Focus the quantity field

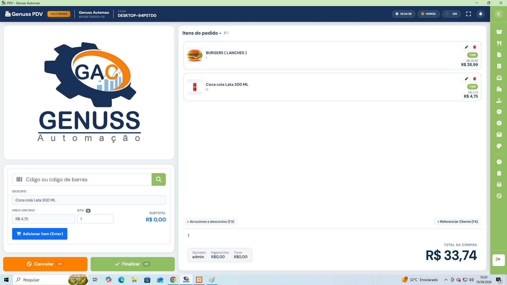[95, 219]
